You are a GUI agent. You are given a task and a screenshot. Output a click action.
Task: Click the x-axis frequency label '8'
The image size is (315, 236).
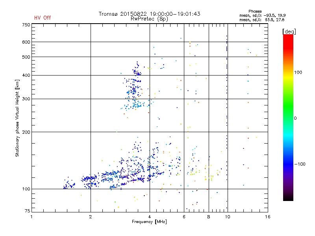[209, 217]
